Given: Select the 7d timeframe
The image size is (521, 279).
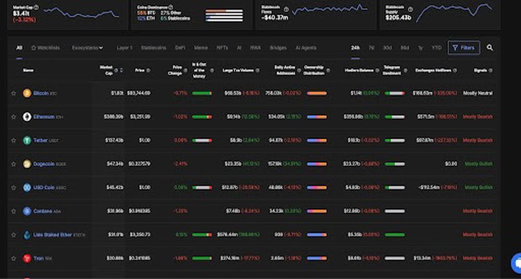Looking at the screenshot, I should (x=371, y=48).
